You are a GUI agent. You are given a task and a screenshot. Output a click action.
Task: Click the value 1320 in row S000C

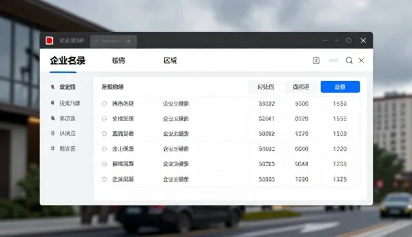pyautogui.click(x=340, y=149)
